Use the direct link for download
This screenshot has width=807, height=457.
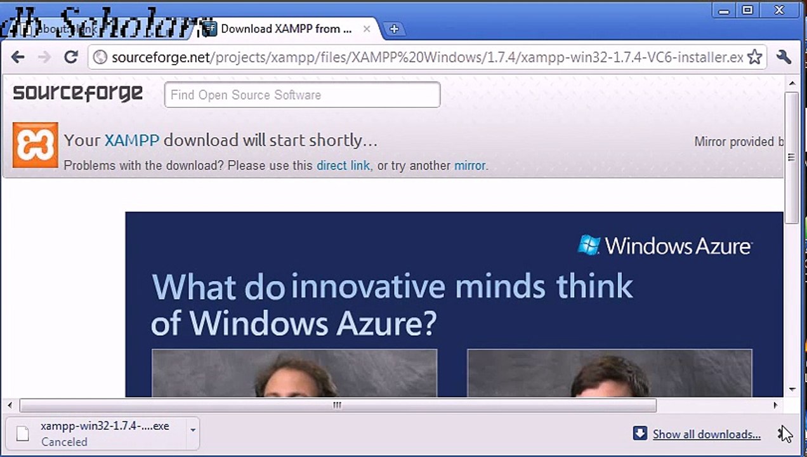point(343,166)
